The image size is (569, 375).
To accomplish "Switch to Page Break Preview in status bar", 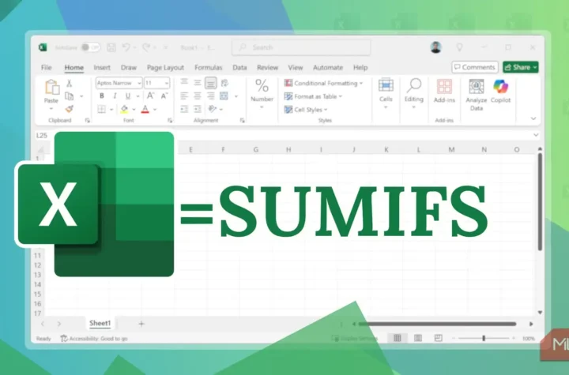I will (x=439, y=338).
